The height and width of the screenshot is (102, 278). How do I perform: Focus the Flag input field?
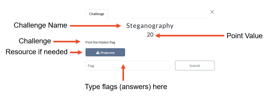(128, 66)
